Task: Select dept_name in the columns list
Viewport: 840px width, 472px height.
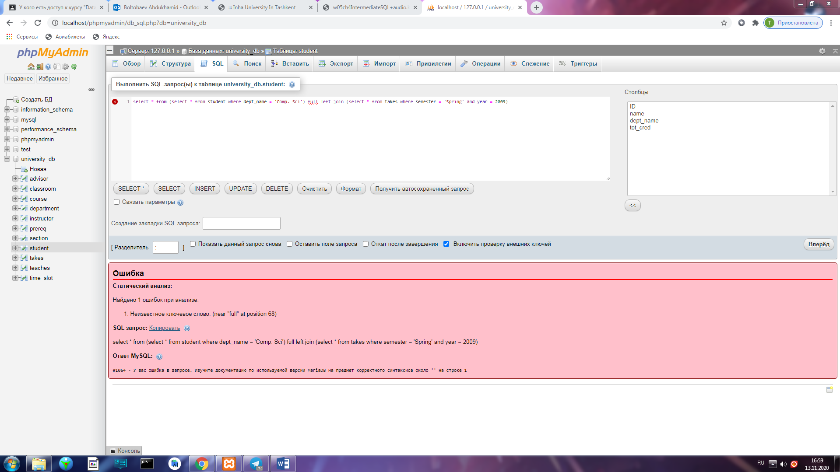Action: click(x=644, y=121)
